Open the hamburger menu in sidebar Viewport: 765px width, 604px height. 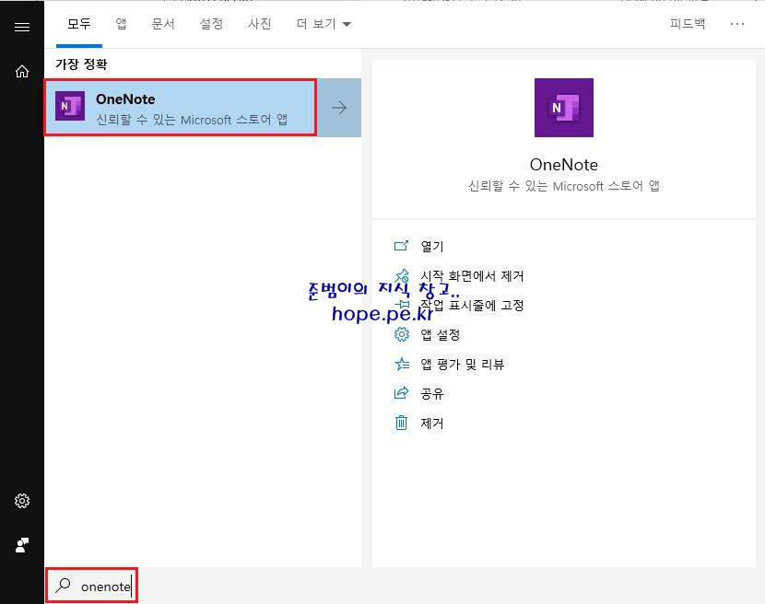[x=22, y=27]
